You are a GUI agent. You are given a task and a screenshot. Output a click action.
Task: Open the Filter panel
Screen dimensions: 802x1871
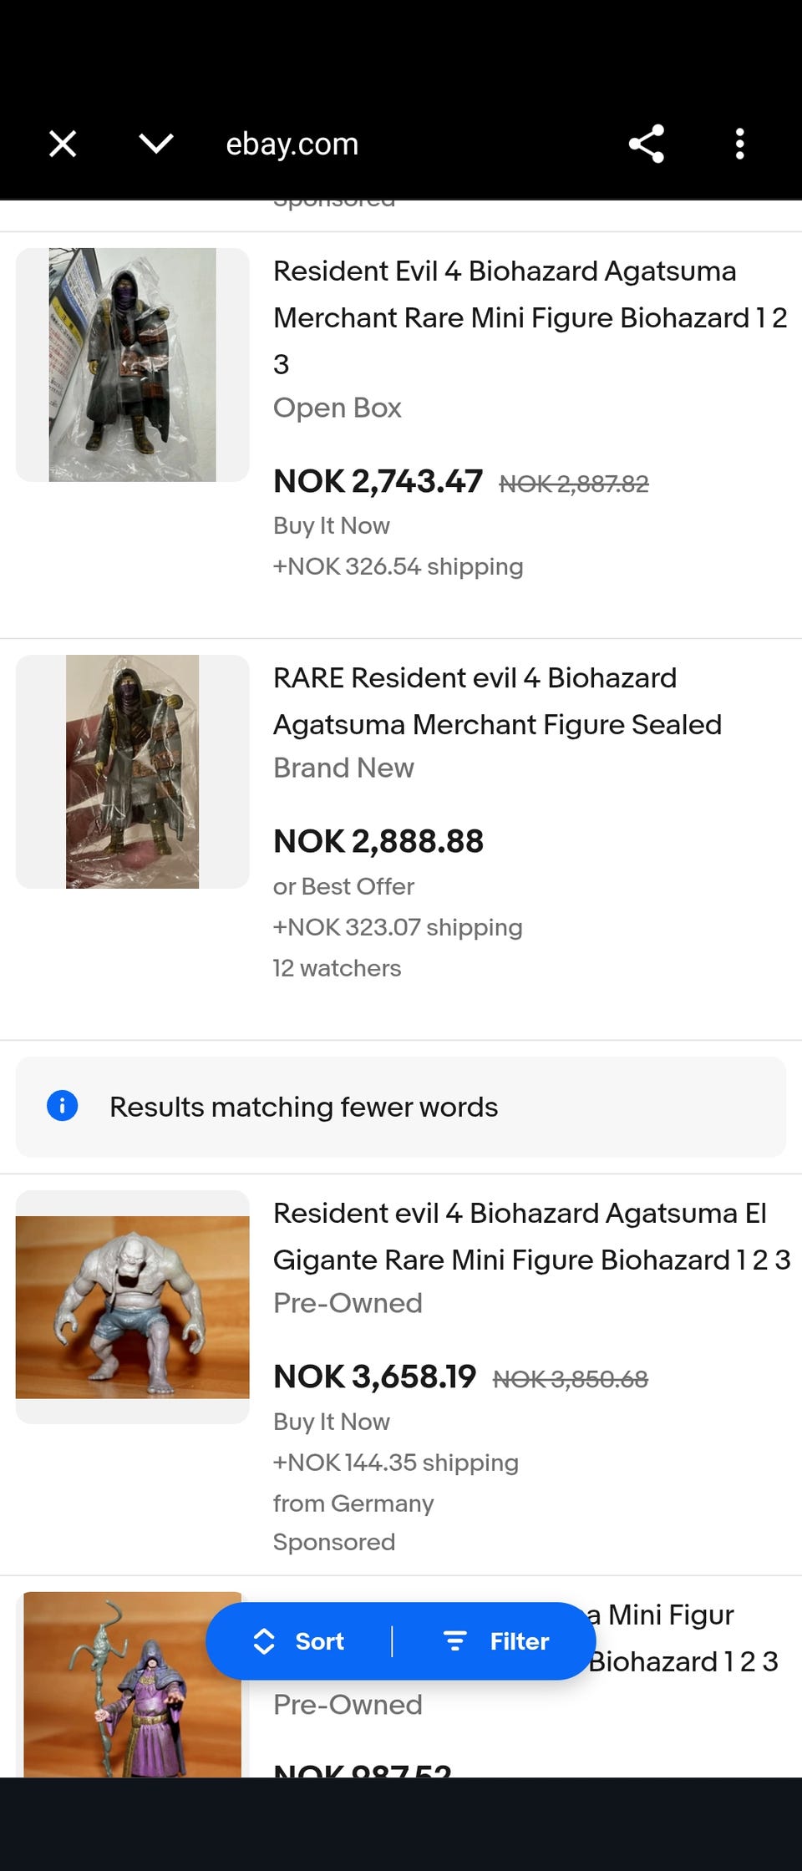tap(495, 1640)
